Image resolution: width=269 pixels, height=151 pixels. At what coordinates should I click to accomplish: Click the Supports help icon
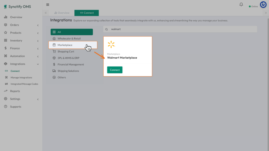click(6, 106)
